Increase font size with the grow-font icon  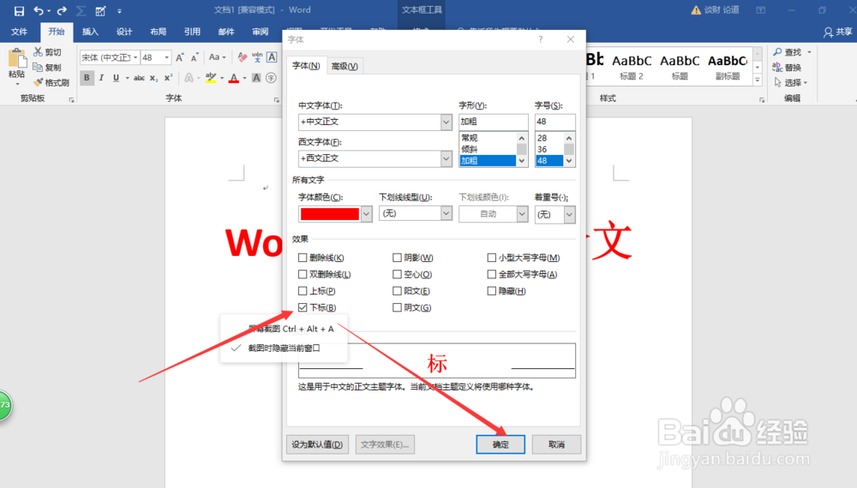pos(180,57)
